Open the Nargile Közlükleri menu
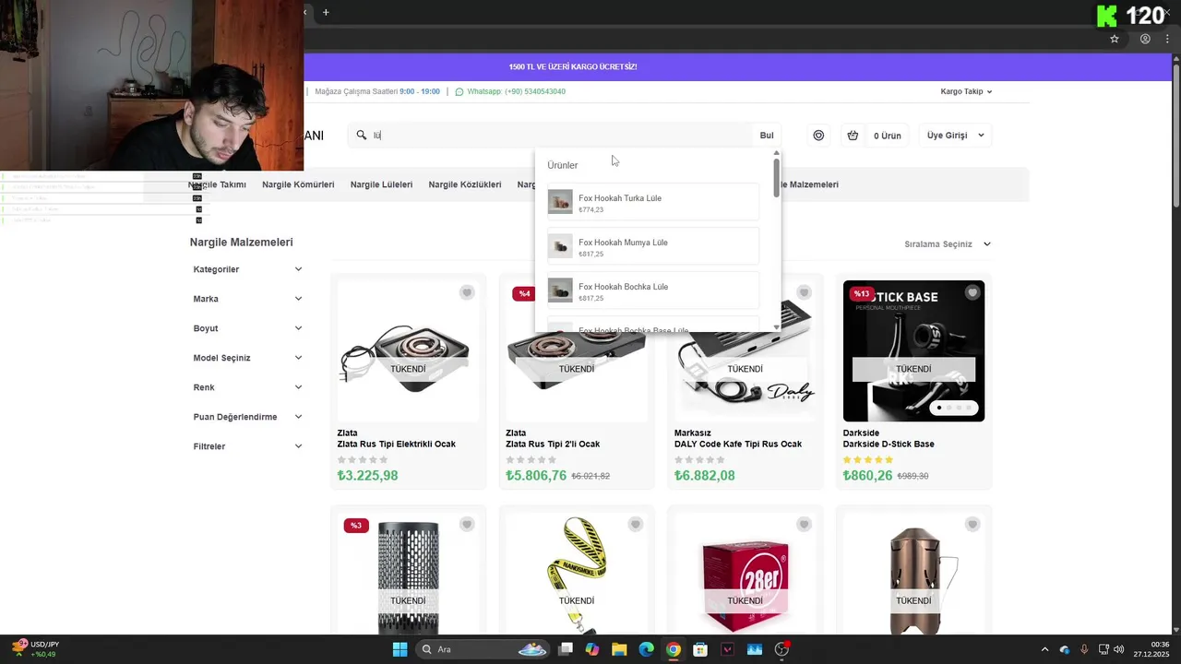 pos(465,184)
